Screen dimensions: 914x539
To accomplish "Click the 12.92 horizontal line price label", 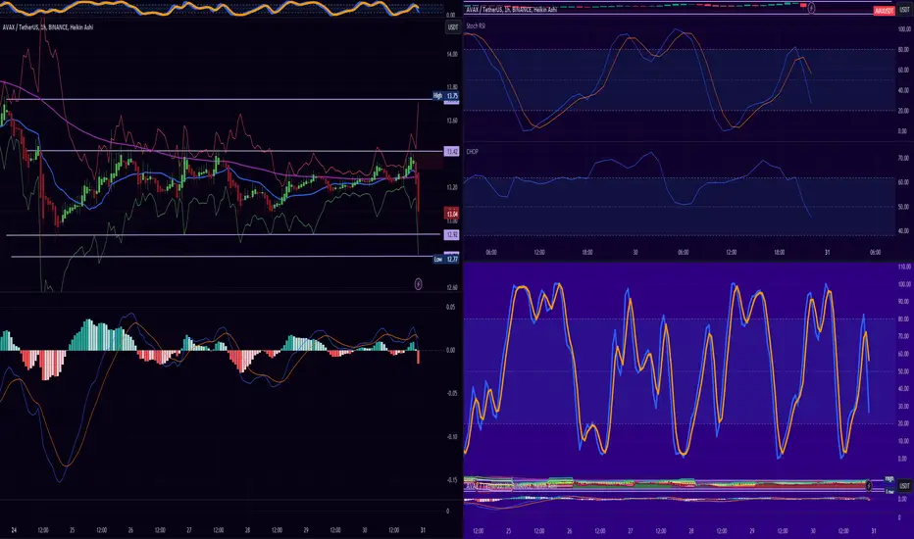I will click(x=452, y=235).
